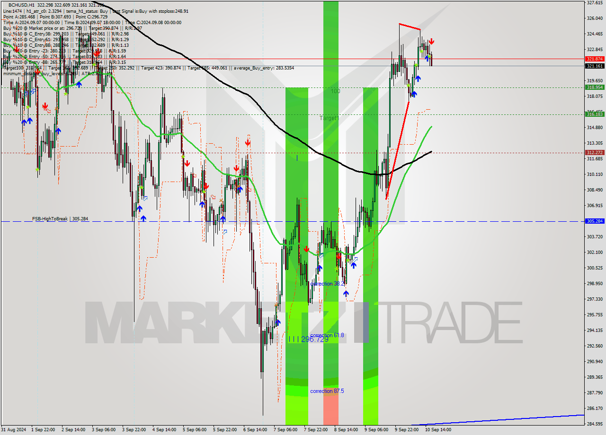Click the BCHUSD,H1 chart title text
The width and height of the screenshot is (606, 435).
pos(21,5)
